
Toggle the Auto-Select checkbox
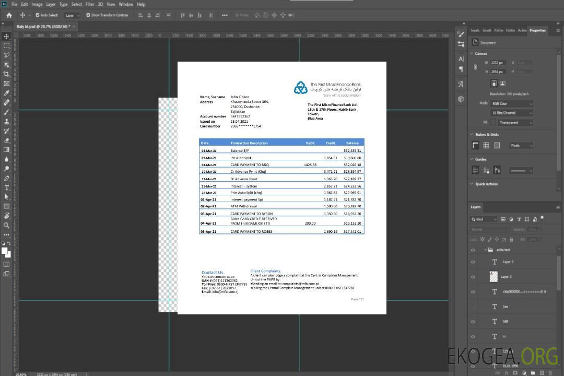38,15
